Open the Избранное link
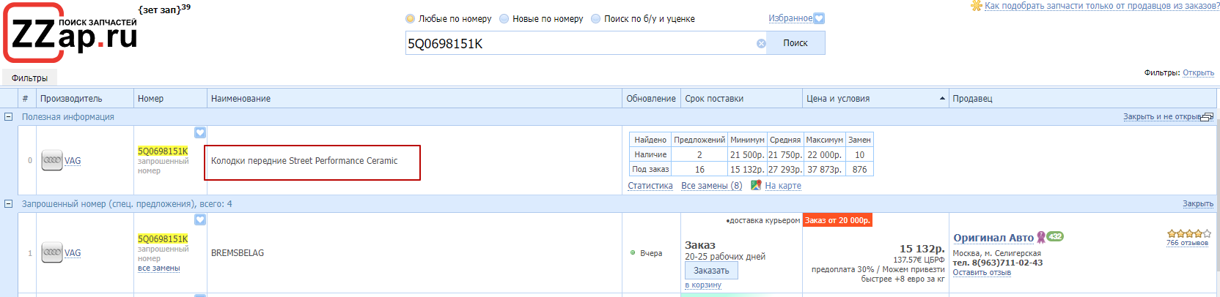Screen dimensions: 1220x297 tap(790, 18)
